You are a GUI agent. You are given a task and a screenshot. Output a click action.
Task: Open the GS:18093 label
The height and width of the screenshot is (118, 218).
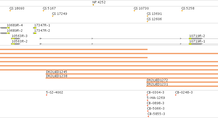tap(17, 8)
